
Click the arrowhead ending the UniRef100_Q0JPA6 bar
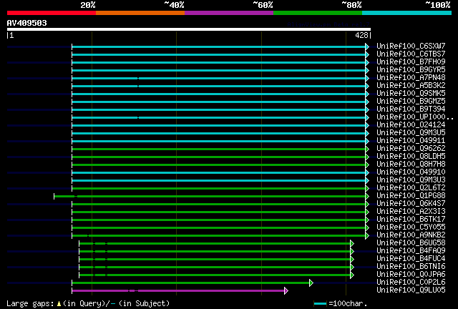click(x=352, y=275)
